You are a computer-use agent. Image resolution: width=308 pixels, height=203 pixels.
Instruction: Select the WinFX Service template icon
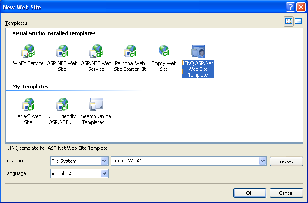28,51
